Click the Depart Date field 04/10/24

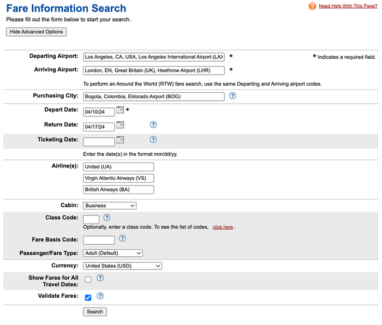click(99, 112)
